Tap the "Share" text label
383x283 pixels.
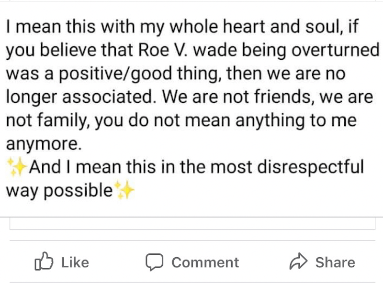335,262
